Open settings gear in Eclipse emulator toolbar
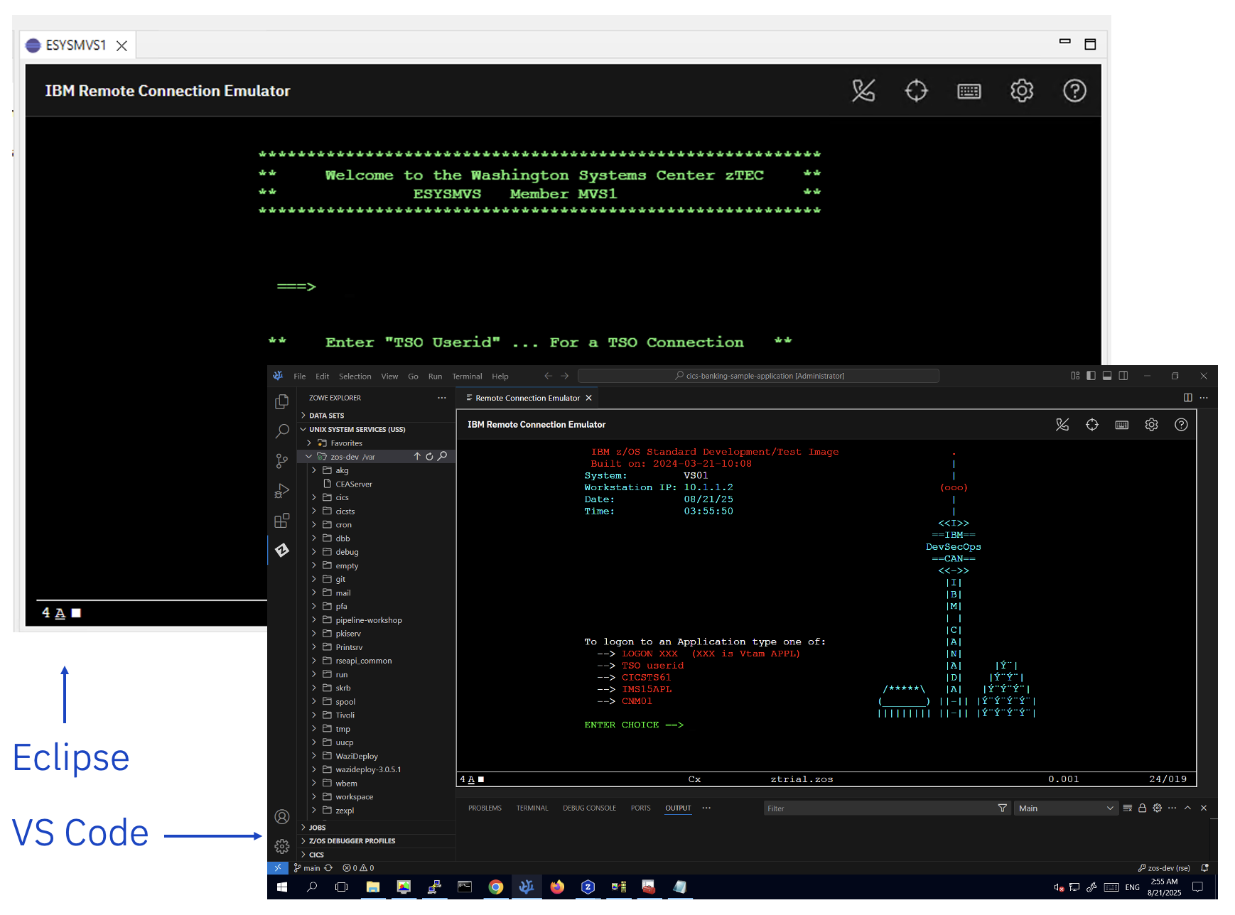The height and width of the screenshot is (915, 1235). 1022,91
